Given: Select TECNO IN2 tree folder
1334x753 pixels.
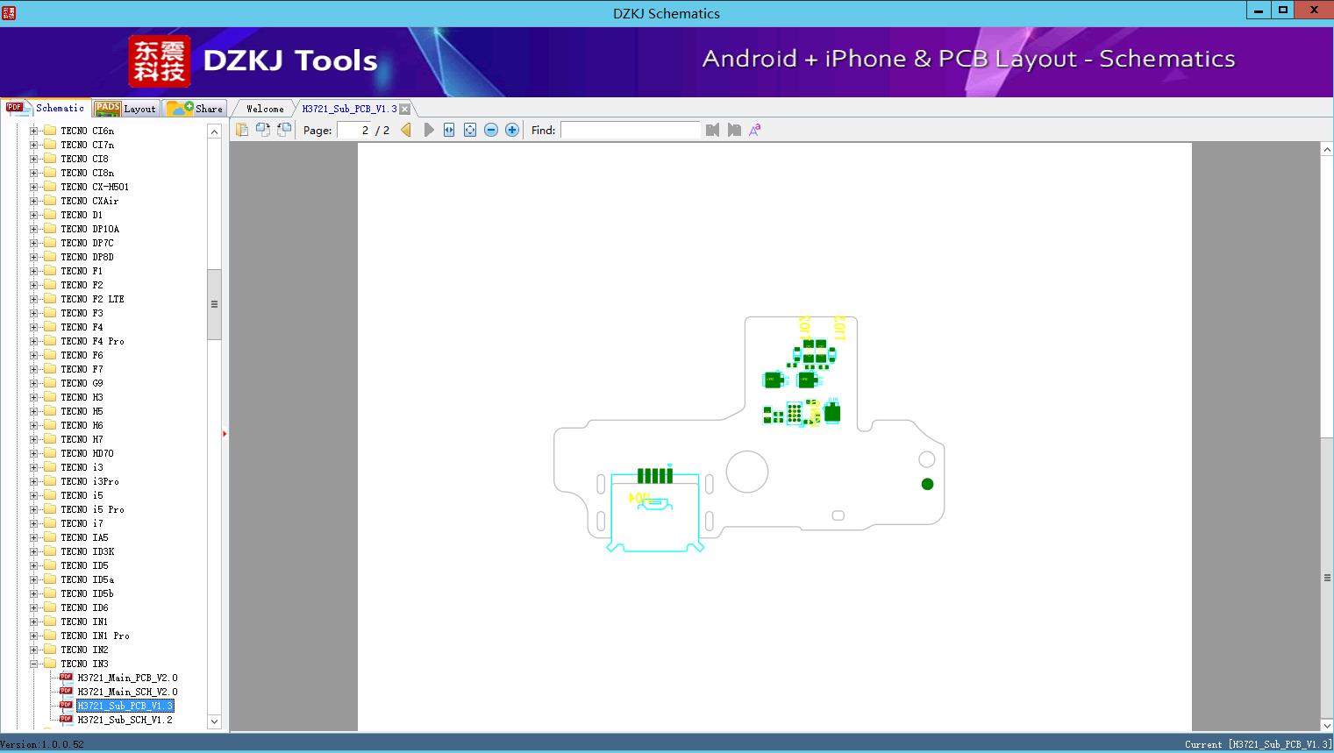Looking at the screenshot, I should 84,650.
